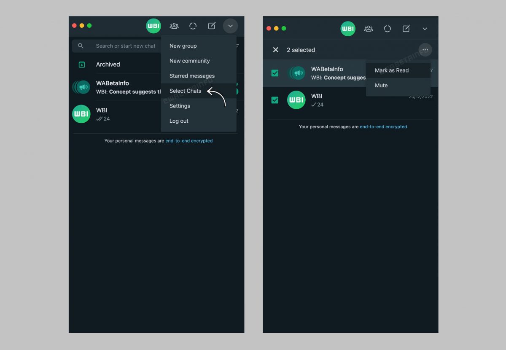Click the new chat compose icon in the right window
Screen dimensions: 506x350
(406, 29)
